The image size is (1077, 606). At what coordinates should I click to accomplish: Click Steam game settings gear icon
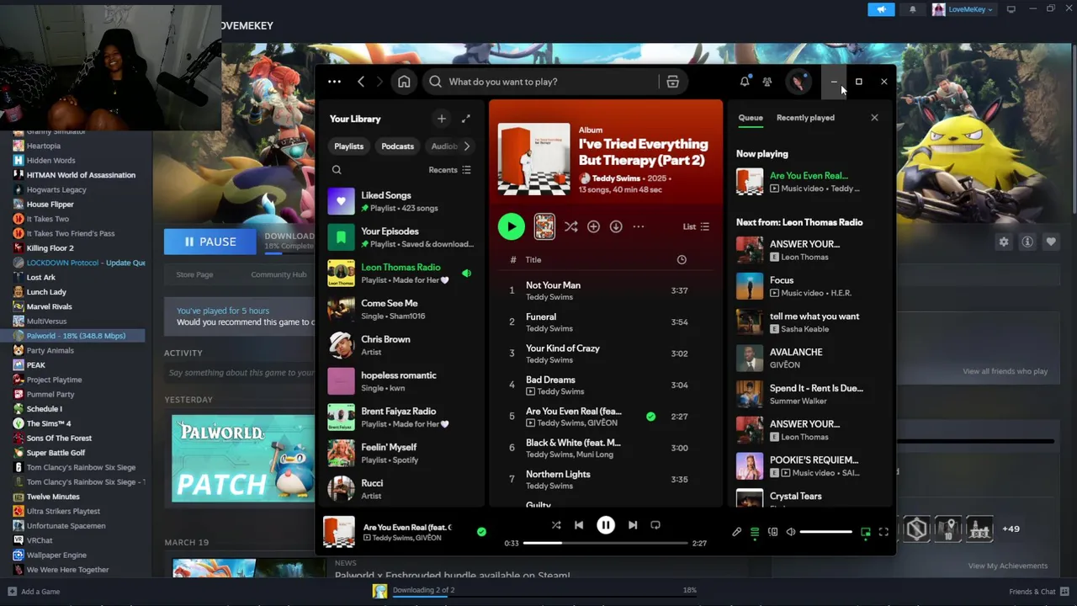click(1004, 242)
